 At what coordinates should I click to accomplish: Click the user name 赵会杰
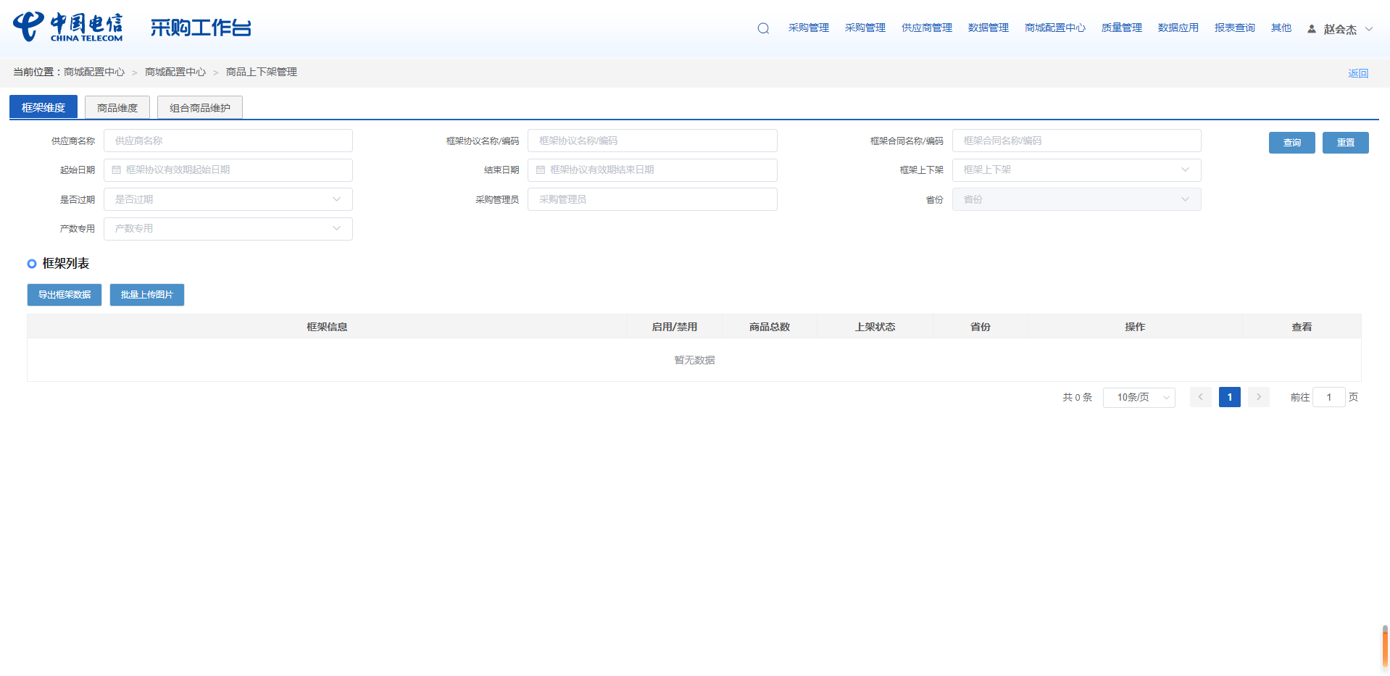pos(1340,29)
